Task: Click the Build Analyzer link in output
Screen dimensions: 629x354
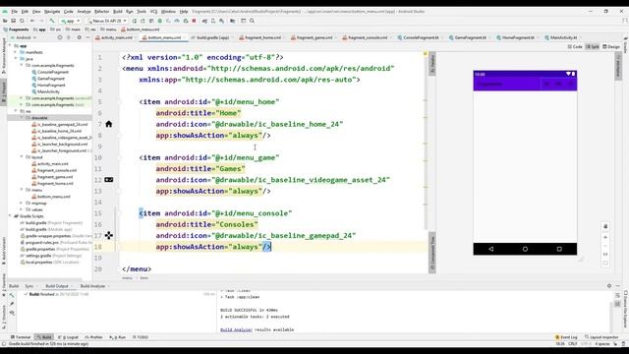Action: coord(236,329)
